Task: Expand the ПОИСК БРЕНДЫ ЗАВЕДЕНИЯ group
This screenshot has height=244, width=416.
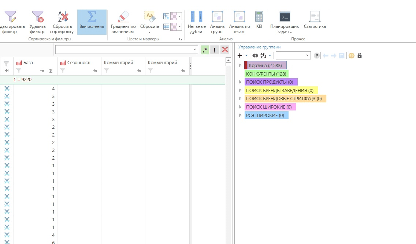Action: pyautogui.click(x=240, y=90)
